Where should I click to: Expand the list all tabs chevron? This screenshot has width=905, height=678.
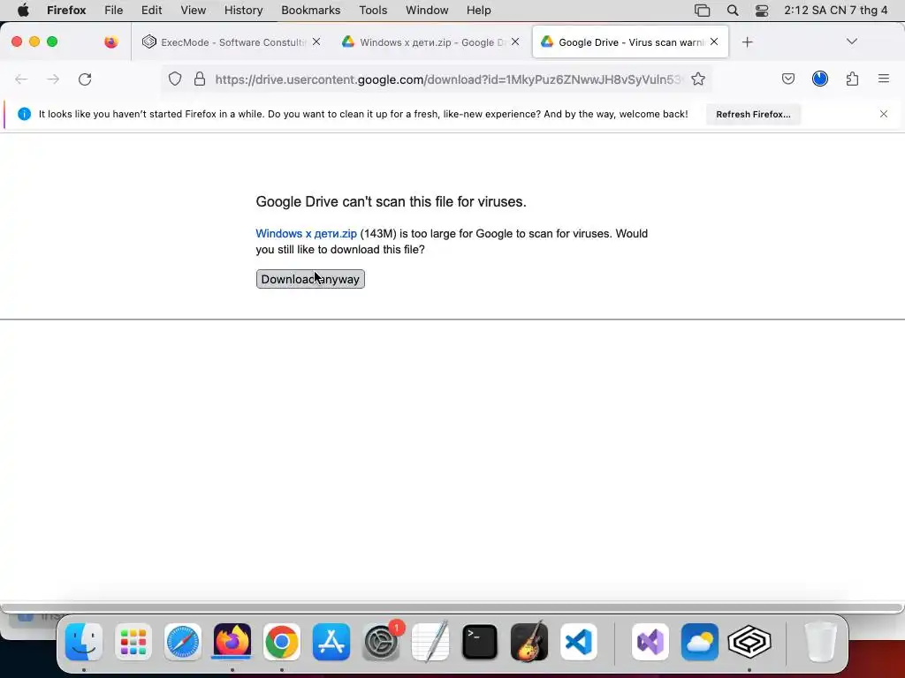click(x=852, y=41)
